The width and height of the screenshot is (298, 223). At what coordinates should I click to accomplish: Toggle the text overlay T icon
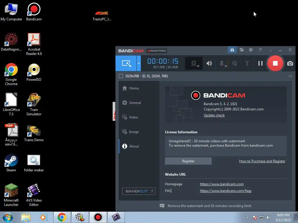tap(247, 63)
